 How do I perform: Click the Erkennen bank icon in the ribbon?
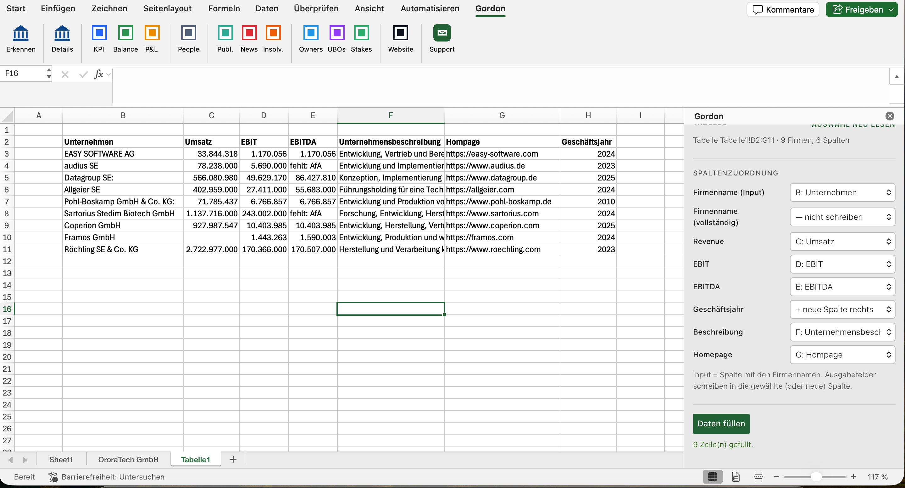click(21, 33)
